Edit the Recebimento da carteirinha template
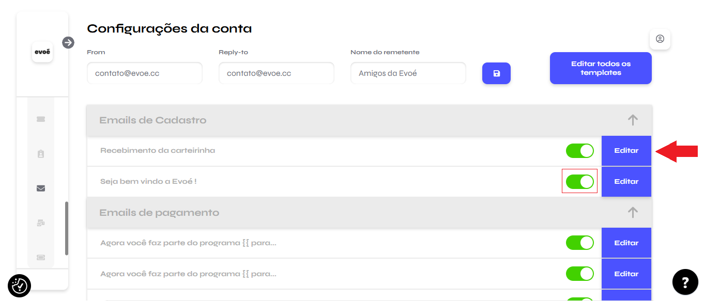The width and height of the screenshot is (705, 301). point(626,151)
